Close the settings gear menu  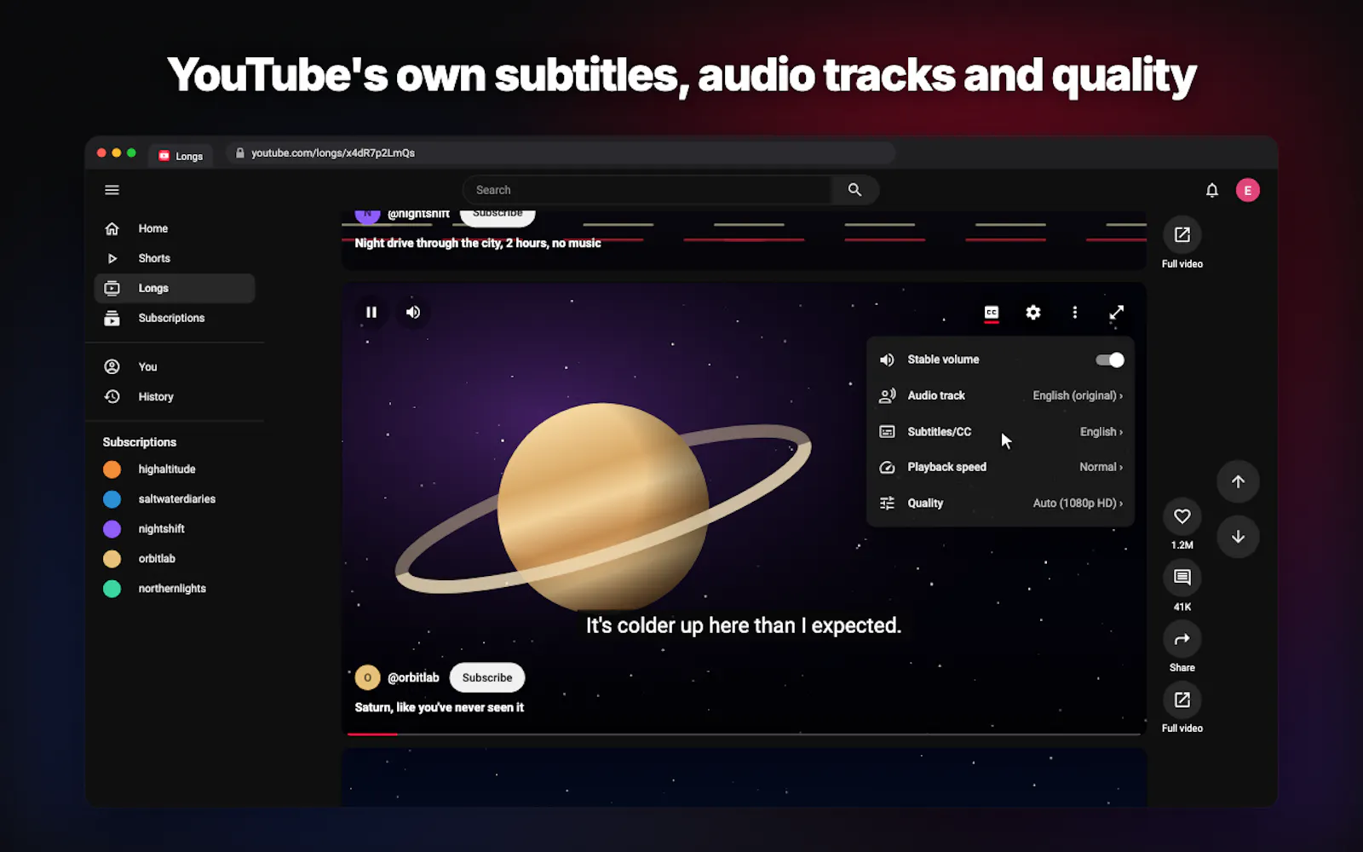pyautogui.click(x=1033, y=313)
